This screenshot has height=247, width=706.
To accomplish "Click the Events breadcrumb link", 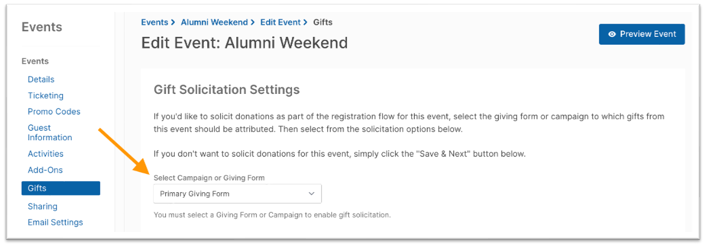I will tap(155, 22).
